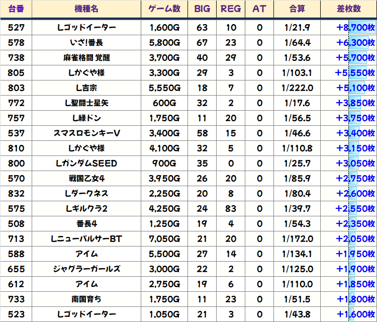This screenshot has height=322, width=377.
Task: Click 番長4 machine name
Action: [86, 224]
